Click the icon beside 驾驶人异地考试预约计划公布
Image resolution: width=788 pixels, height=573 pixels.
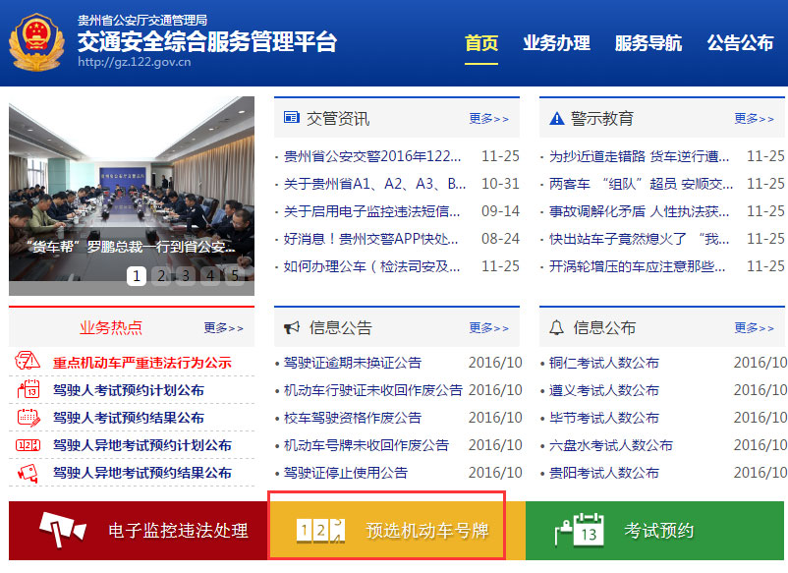(28, 445)
